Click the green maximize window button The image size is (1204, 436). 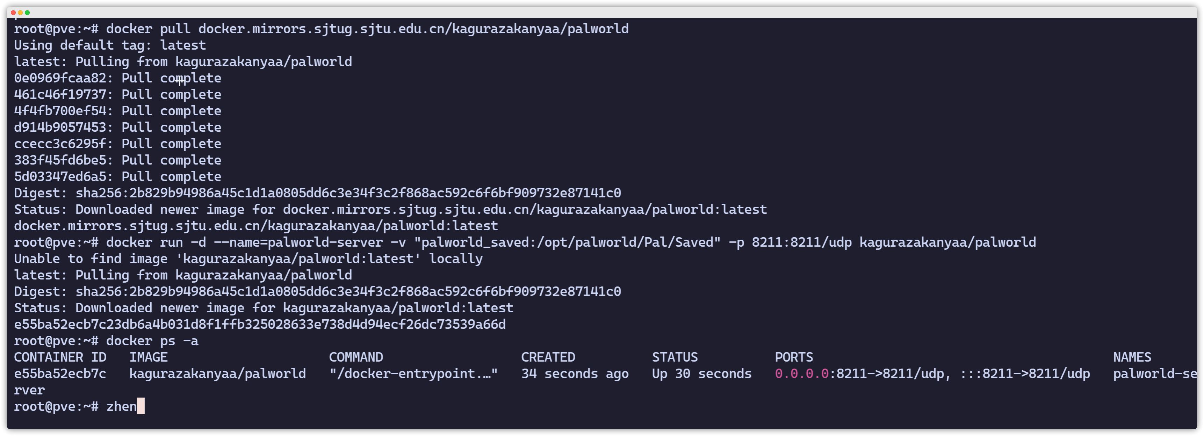pos(27,13)
